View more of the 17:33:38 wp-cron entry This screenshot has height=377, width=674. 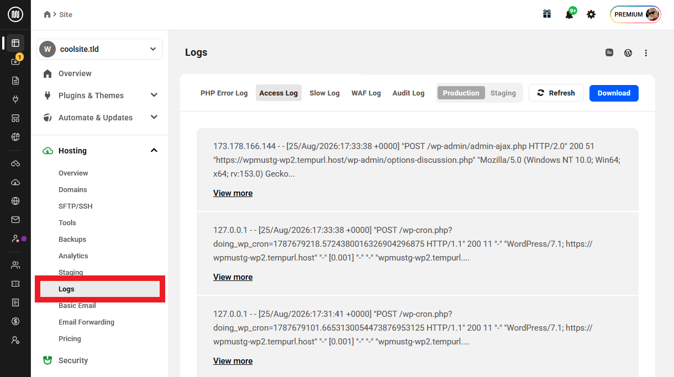(x=233, y=277)
